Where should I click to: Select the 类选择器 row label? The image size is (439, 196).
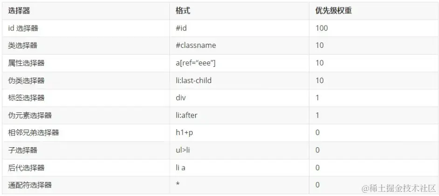[x=23, y=46]
